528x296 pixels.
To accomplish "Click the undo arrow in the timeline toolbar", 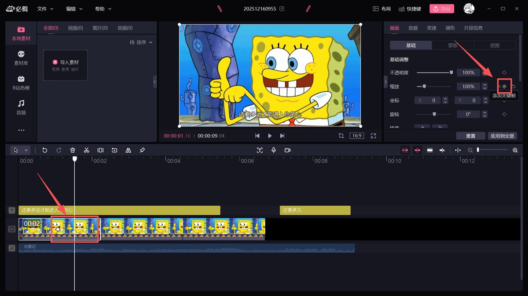I will click(x=44, y=150).
